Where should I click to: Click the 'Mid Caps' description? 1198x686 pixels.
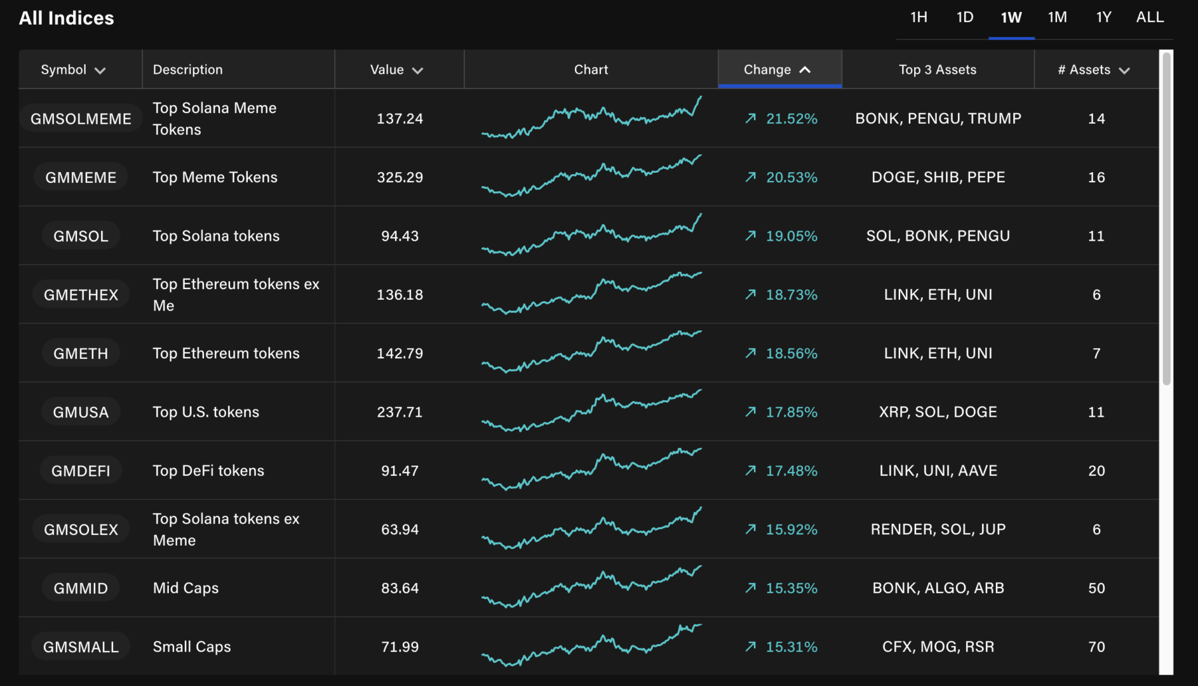185,588
